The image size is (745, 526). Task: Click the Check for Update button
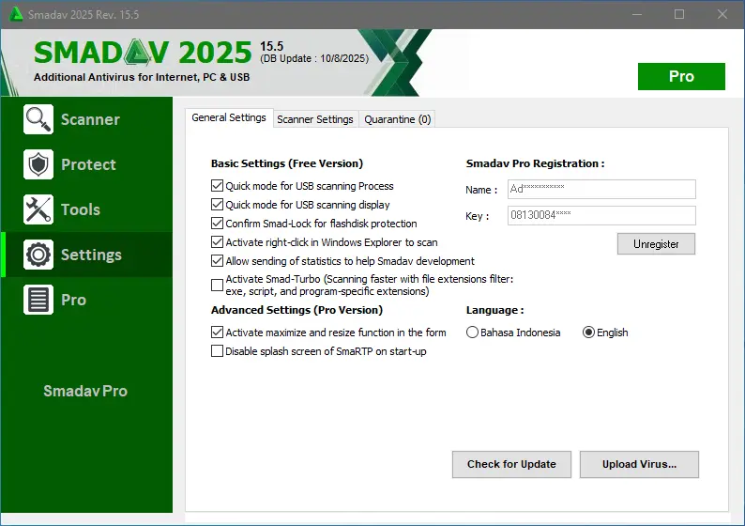pyautogui.click(x=511, y=464)
